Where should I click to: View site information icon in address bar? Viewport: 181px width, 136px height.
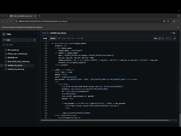tap(16, 21)
